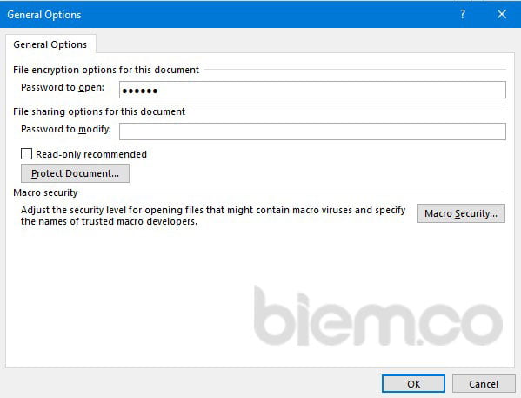
Task: Enable the Read-only recommended checkbox
Action: 27,154
